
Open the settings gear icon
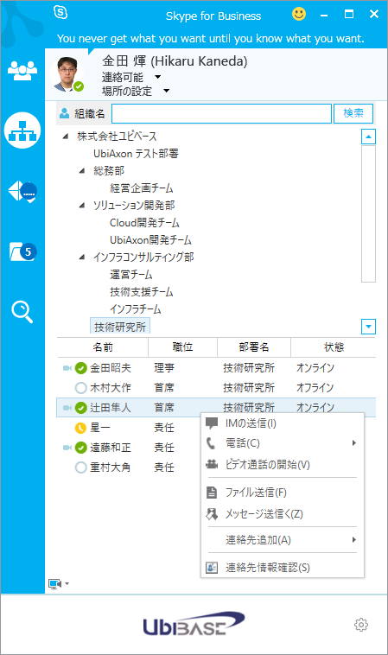click(361, 625)
